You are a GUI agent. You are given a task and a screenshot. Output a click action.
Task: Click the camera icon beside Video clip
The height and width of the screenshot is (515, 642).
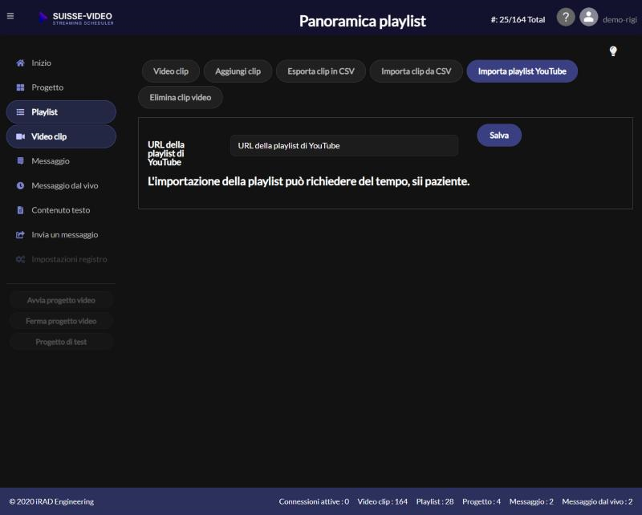20,136
